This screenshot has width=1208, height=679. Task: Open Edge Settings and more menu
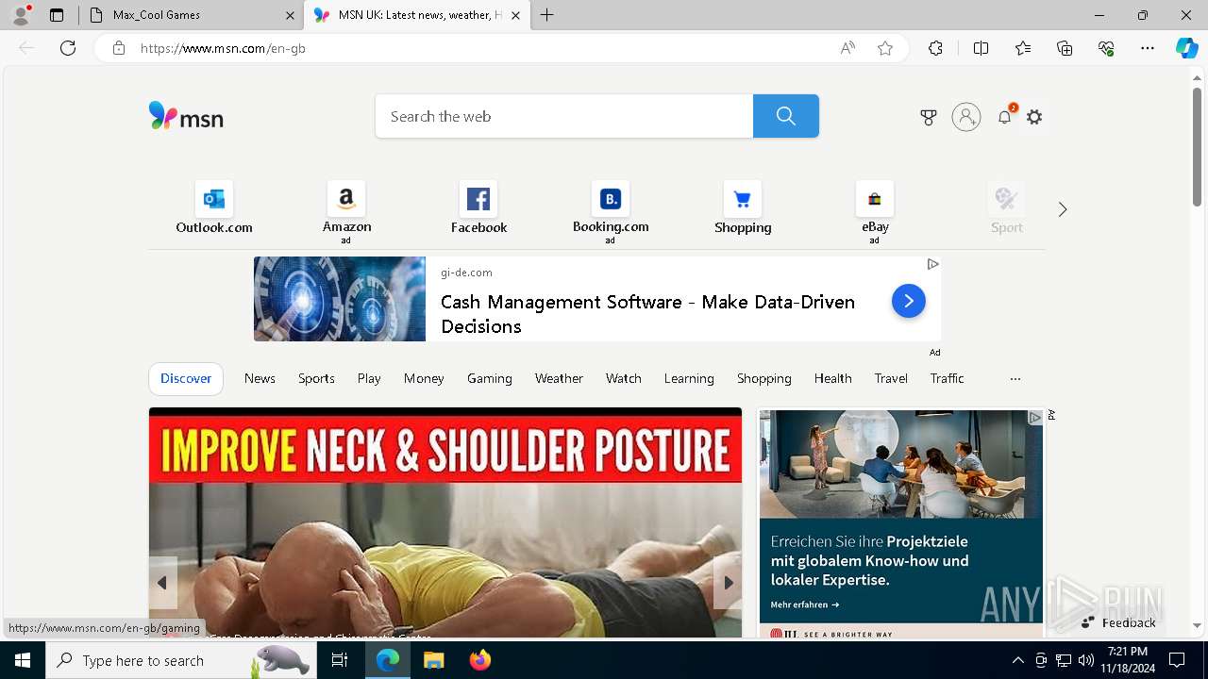(1148, 48)
